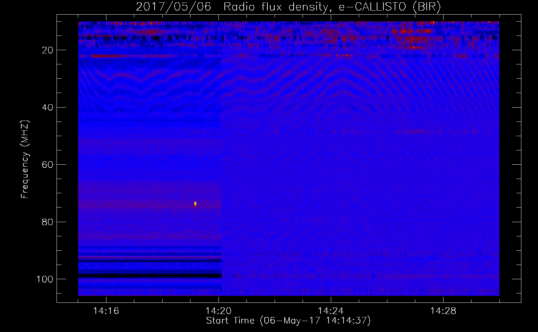The width and height of the screenshot is (538, 332).
Task: Click the 20 frequency tick label
Action: tap(48, 50)
